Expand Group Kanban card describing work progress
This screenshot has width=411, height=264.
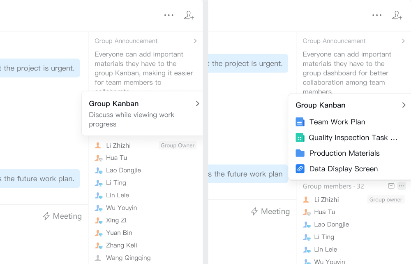pyautogui.click(x=197, y=104)
